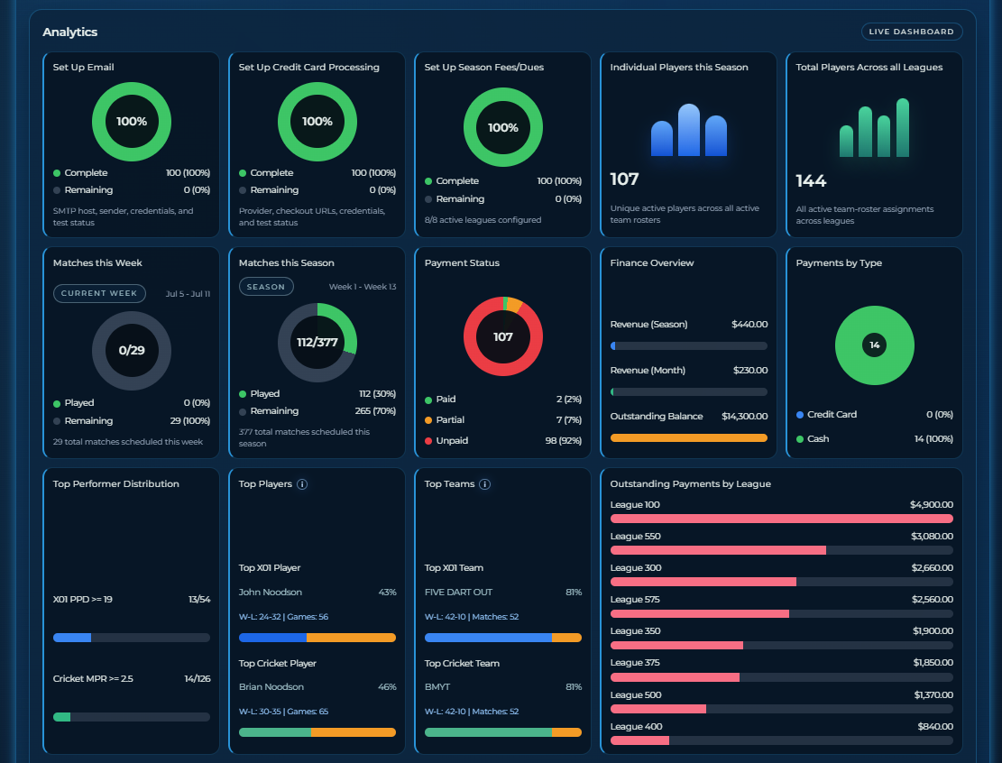Click John Noodson's win-loss bar
This screenshot has width=1002, height=763.
pyautogui.click(x=317, y=638)
